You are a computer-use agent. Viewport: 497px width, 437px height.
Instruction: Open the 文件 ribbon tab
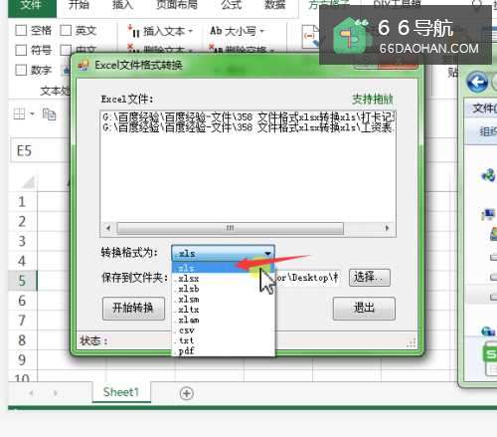pos(32,6)
